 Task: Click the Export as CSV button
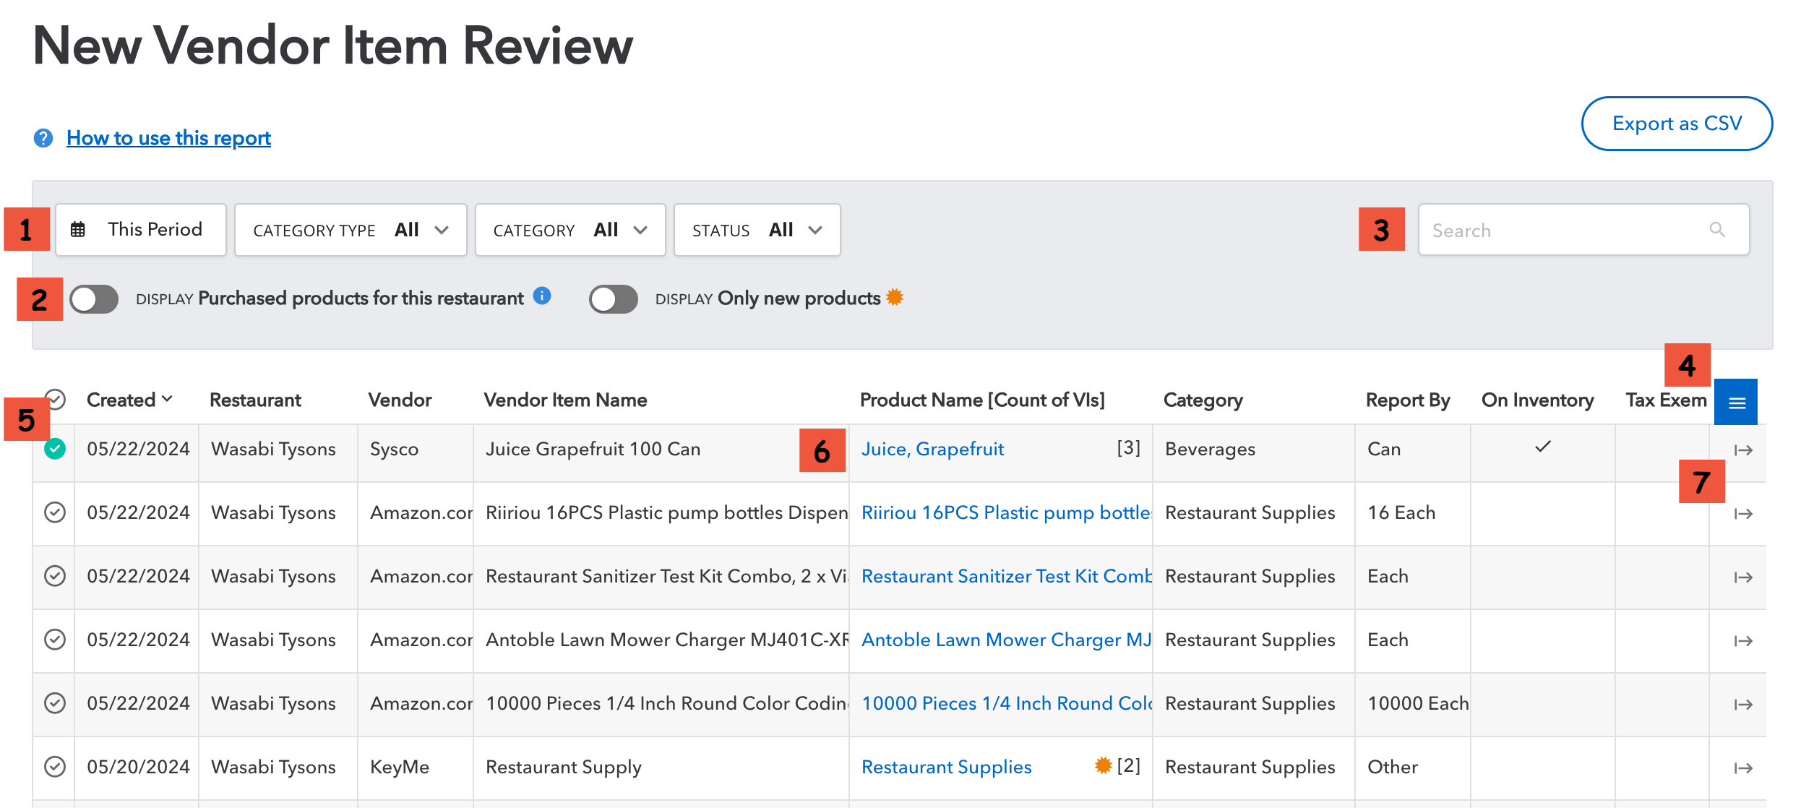(x=1677, y=124)
